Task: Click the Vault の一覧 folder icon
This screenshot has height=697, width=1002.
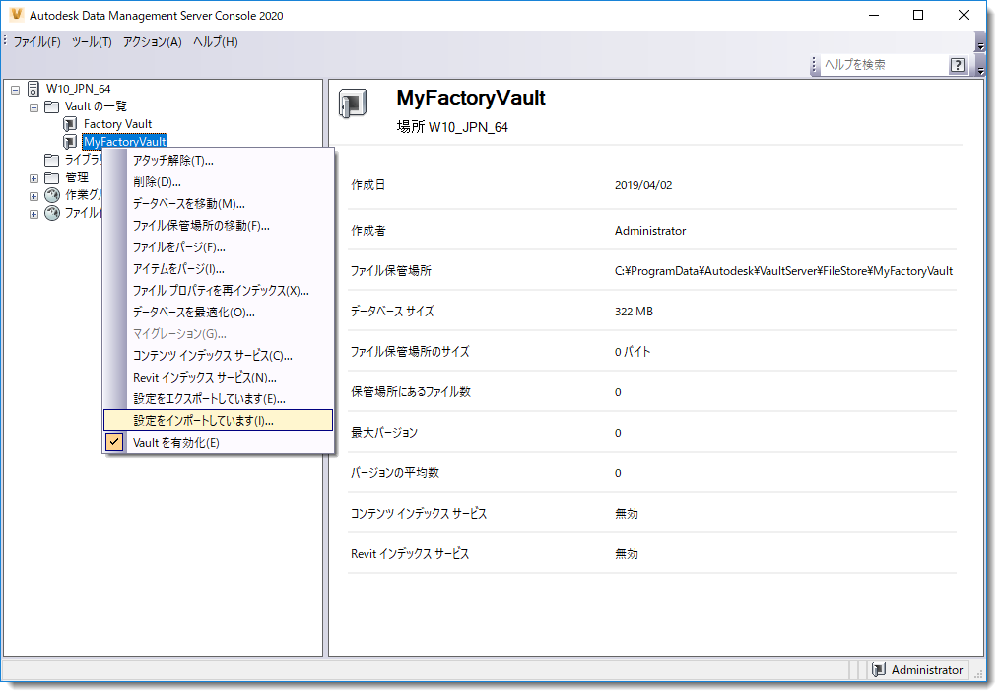Action: coord(52,105)
